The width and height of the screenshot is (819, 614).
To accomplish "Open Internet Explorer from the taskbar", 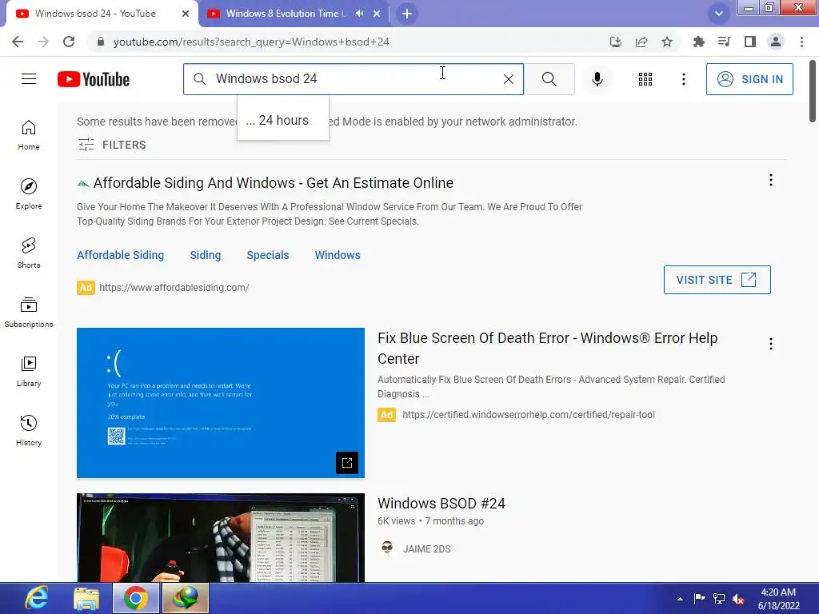I will (37, 598).
